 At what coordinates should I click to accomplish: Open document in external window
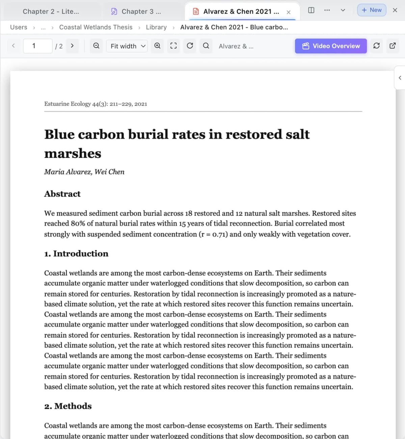pos(393,46)
